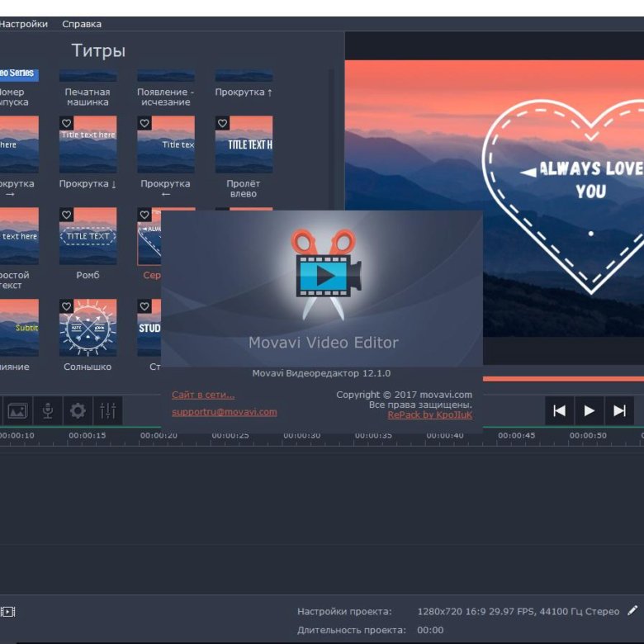Toggle heart on the STUD title thumbnail
Viewport: 644px width, 644px height.
pyautogui.click(x=144, y=306)
